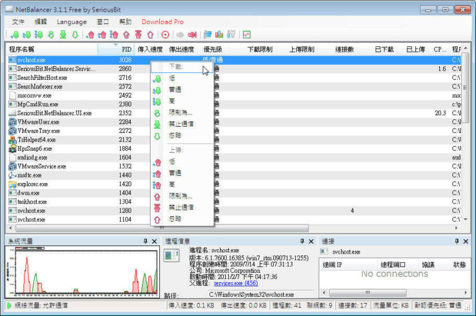
Task: Choose upload 限制為... in the context menu
Action: (182, 196)
